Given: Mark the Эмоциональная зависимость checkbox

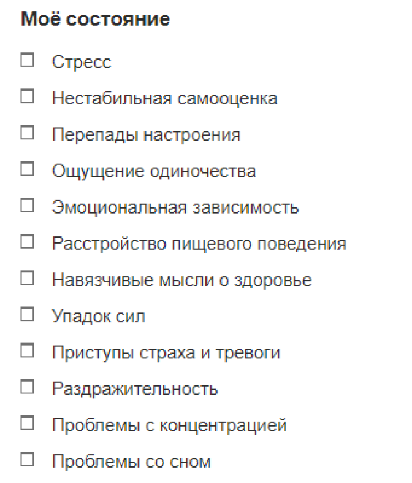Looking at the screenshot, I should point(27,205).
